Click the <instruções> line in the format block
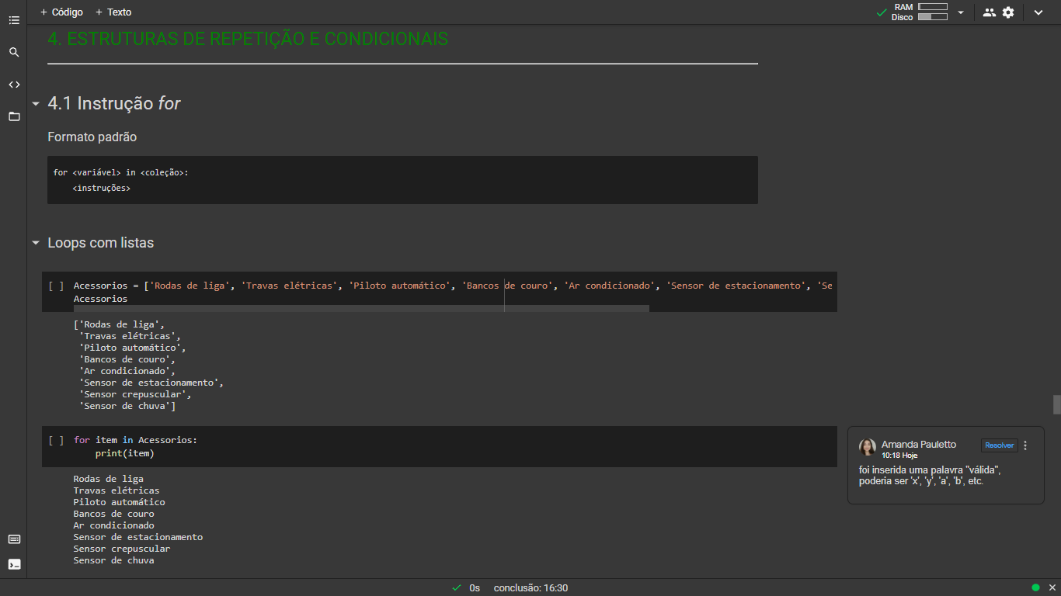 [102, 188]
